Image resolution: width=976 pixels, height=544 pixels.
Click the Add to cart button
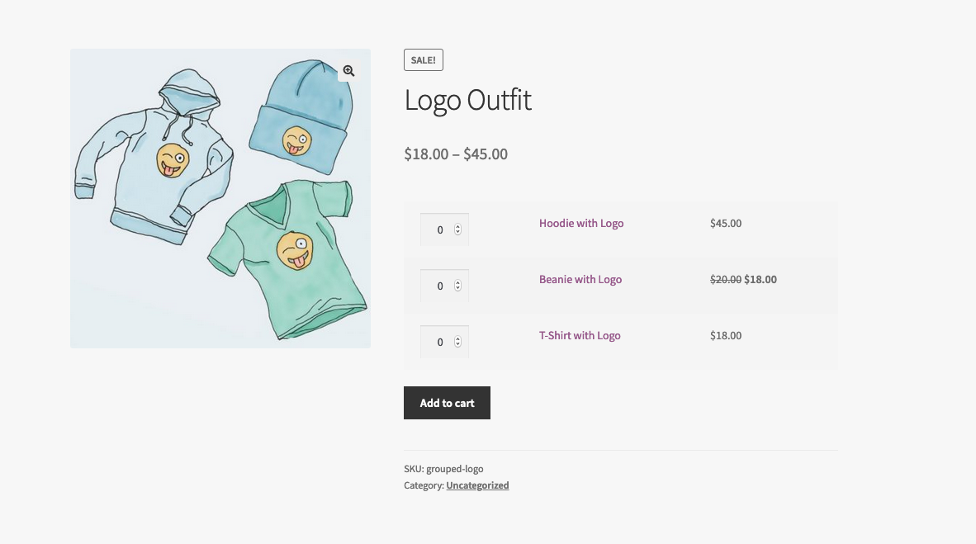(447, 403)
